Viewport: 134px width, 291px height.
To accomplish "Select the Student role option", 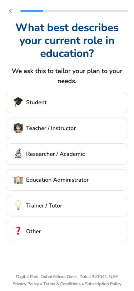I will pos(67,102).
